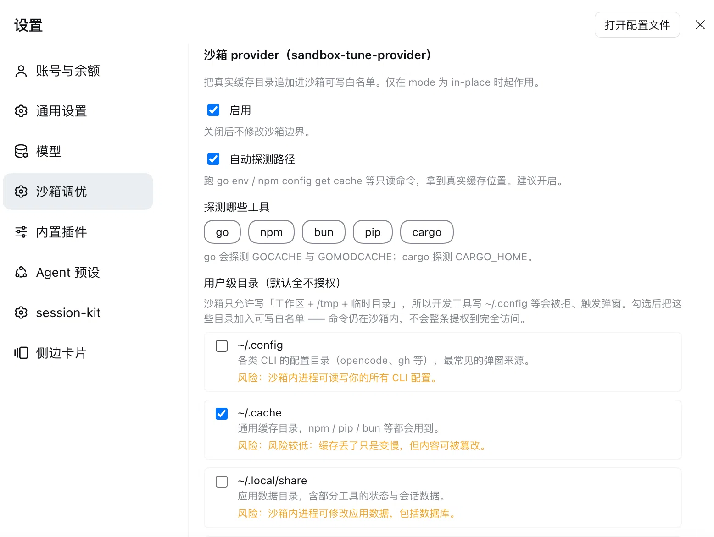The image size is (714, 537).
Task: Open the 账号与余额 section
Action: (x=78, y=71)
